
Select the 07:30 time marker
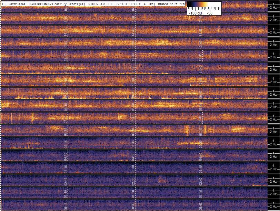[x=133, y=118]
